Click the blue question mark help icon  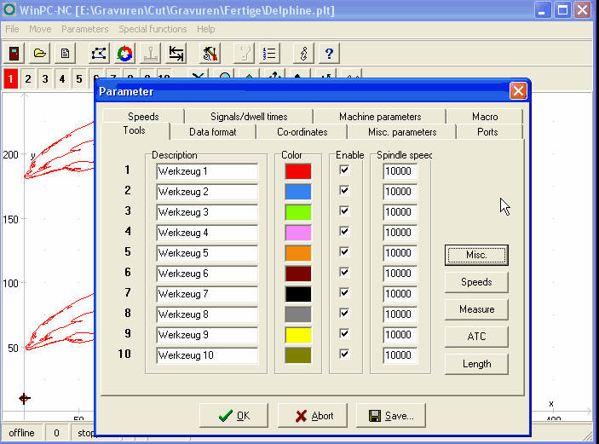pyautogui.click(x=329, y=54)
